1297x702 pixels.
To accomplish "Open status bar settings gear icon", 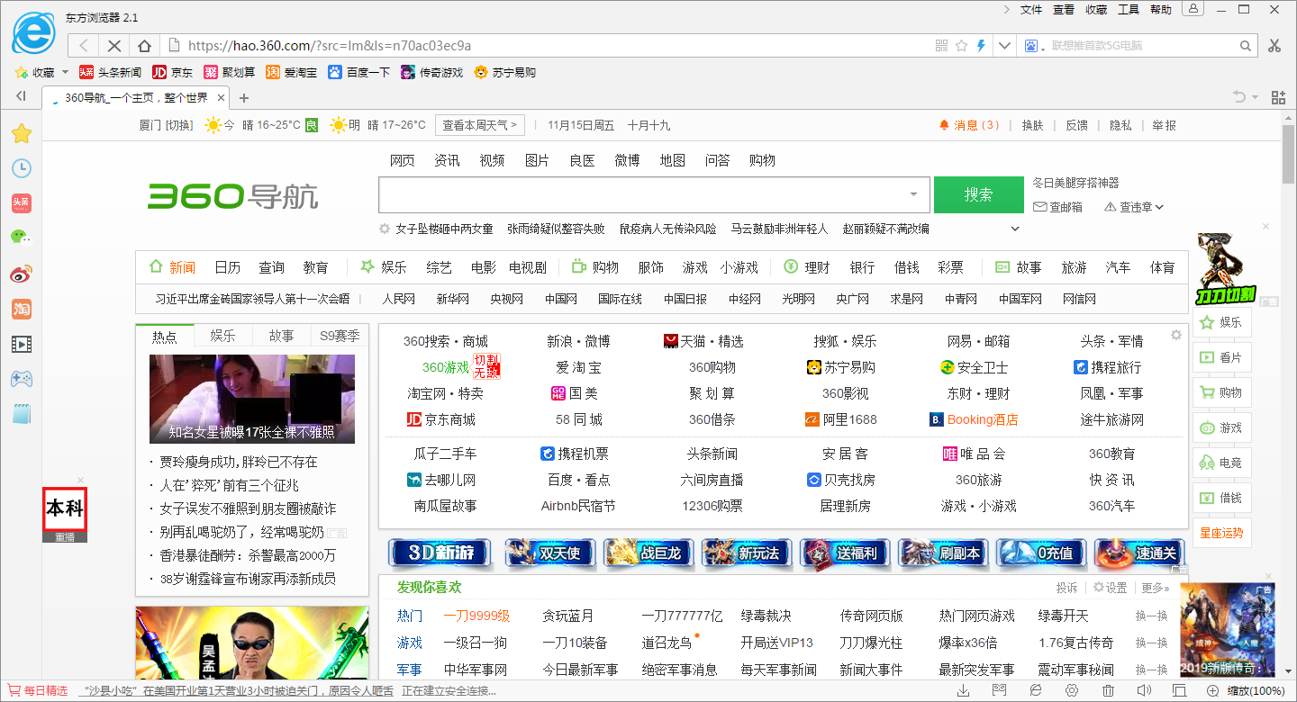I will pyautogui.click(x=1072, y=690).
